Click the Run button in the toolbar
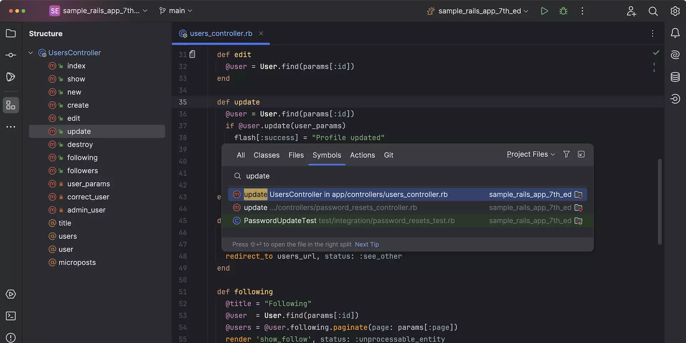686x343 pixels. pos(544,11)
